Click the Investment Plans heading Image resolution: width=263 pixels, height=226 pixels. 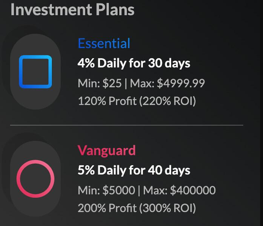coord(72,10)
